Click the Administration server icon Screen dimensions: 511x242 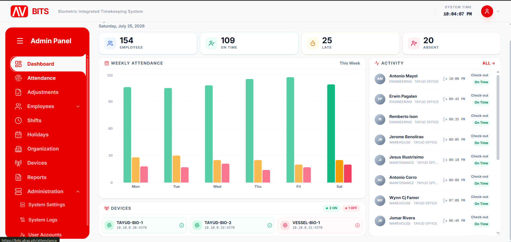pyautogui.click(x=18, y=191)
